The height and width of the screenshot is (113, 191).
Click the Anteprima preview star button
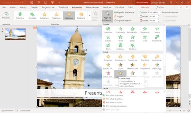click(x=6, y=16)
